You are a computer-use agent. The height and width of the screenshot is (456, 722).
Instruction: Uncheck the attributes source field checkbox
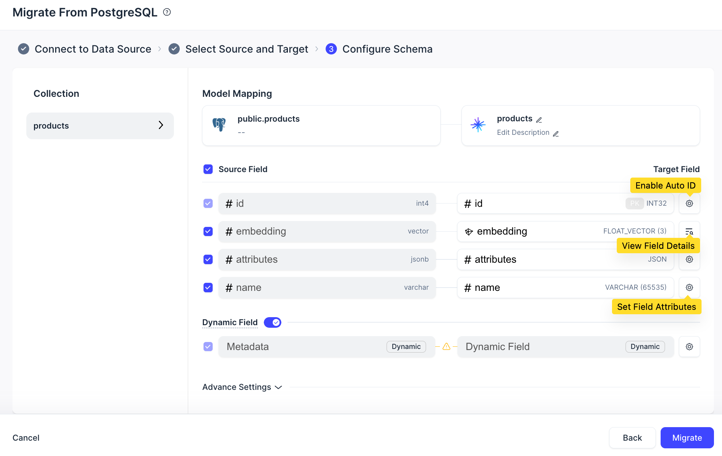[208, 259]
